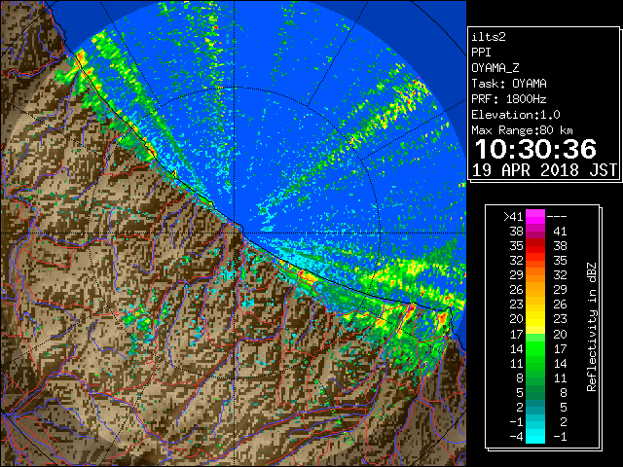Click the '-4' legend label
This screenshot has width=623, height=467.
pos(516,437)
